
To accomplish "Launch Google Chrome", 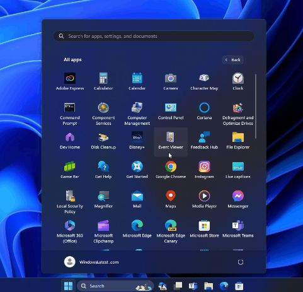I will pyautogui.click(x=171, y=170).
